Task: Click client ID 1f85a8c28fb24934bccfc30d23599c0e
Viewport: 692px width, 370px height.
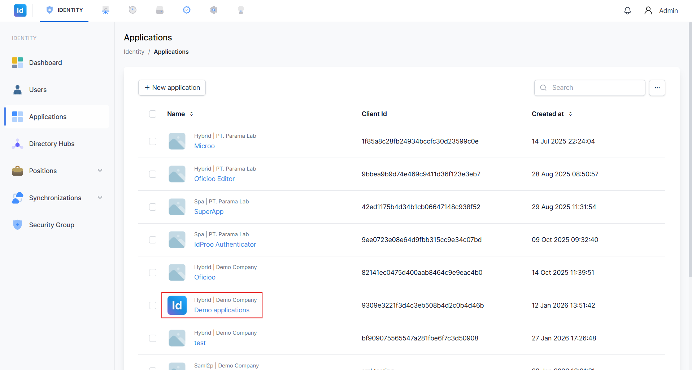Action: pyautogui.click(x=420, y=141)
